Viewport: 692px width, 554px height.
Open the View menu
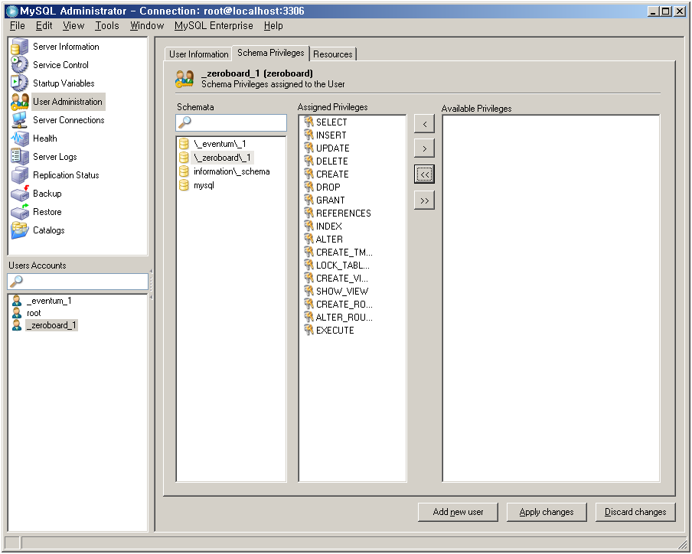[73, 26]
